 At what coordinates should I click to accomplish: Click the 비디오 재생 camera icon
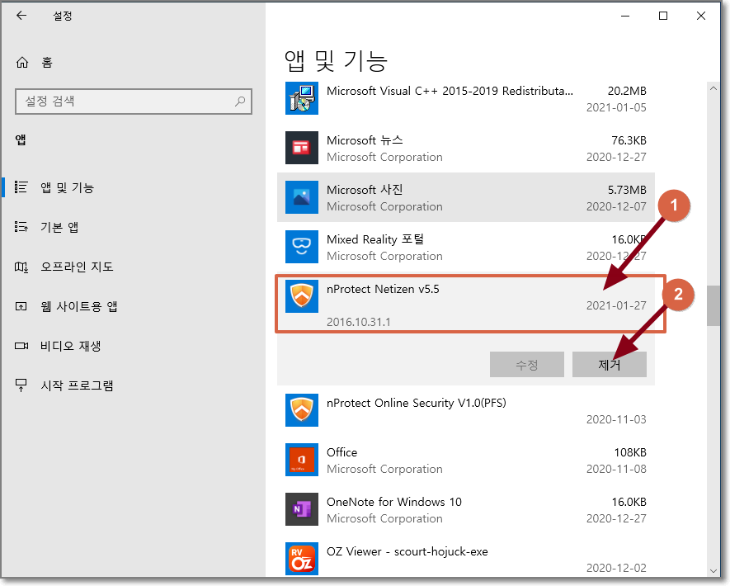(21, 346)
